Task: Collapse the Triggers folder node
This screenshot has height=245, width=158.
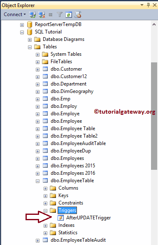Action: pos(45,211)
